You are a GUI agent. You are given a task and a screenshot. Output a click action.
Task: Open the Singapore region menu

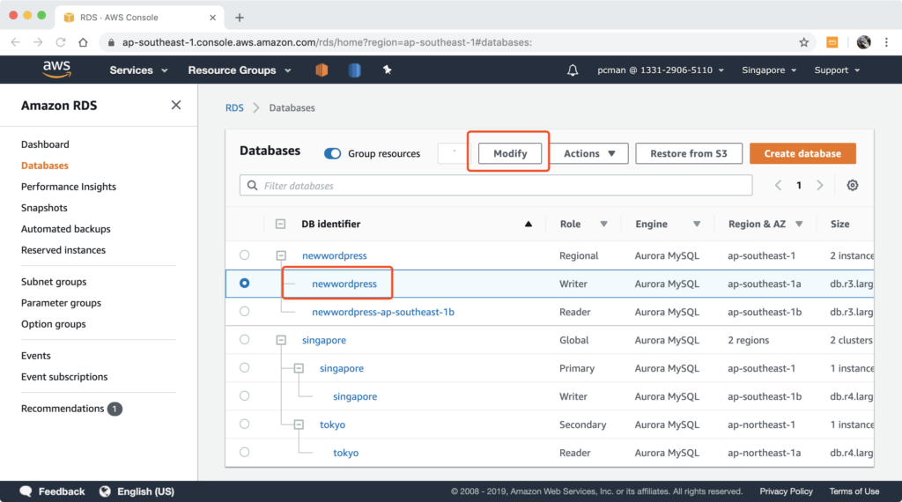tap(769, 70)
